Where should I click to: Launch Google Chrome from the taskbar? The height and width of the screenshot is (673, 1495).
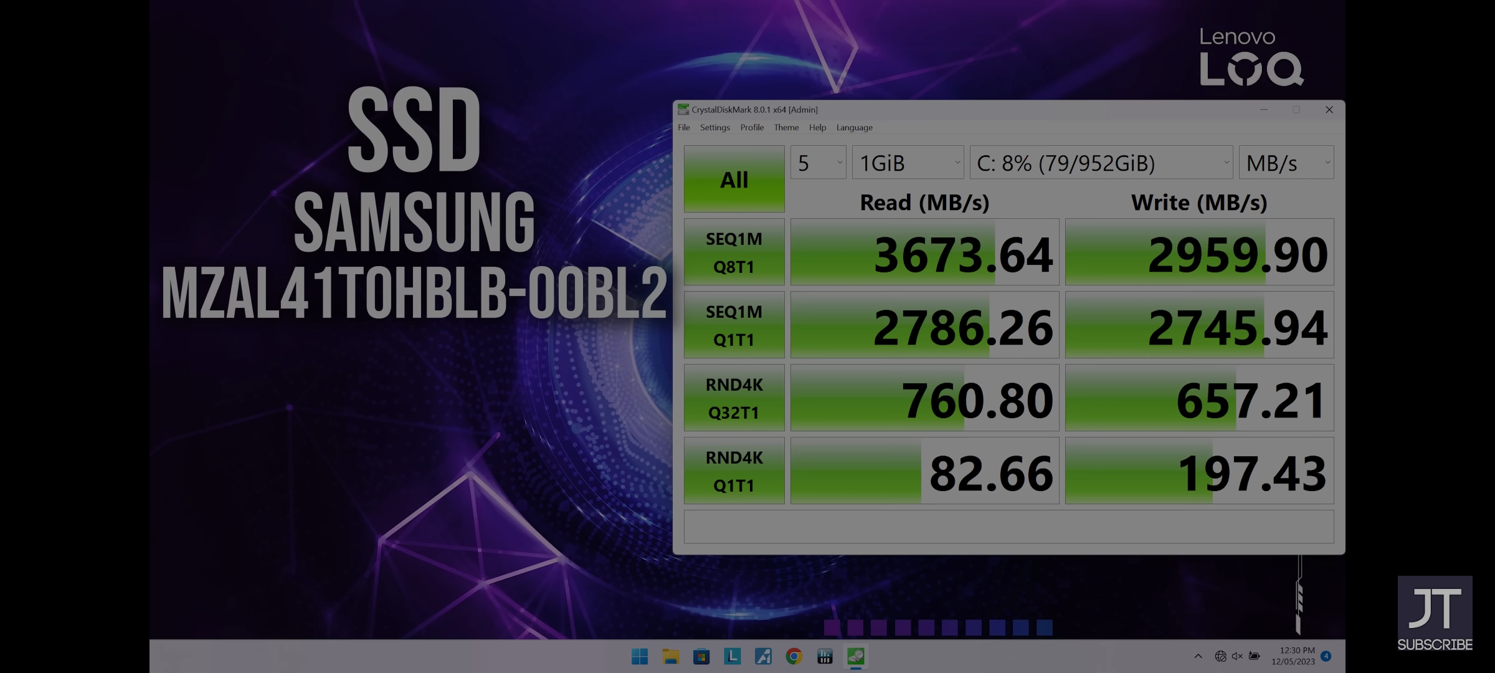point(794,656)
